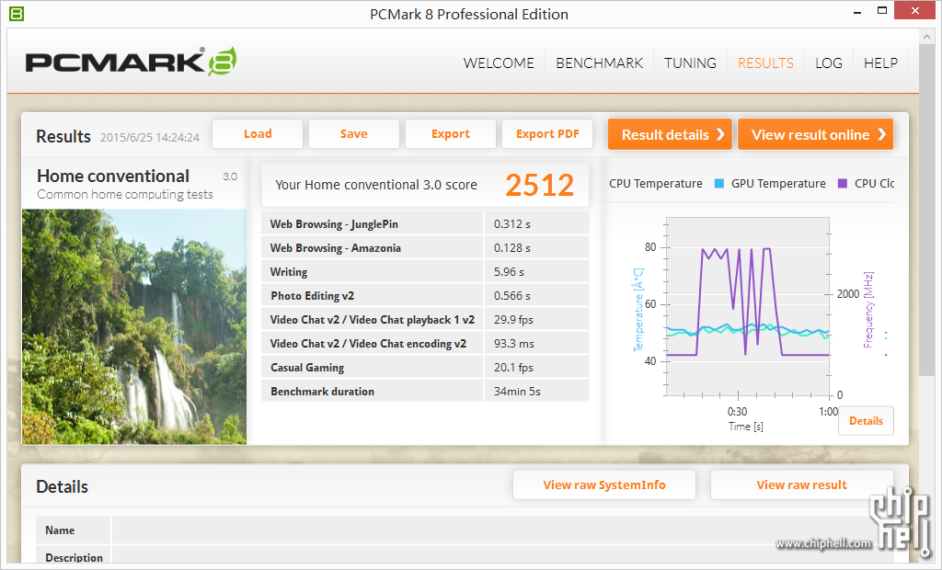The width and height of the screenshot is (942, 570).
Task: Click the Load button
Action: pos(258,134)
